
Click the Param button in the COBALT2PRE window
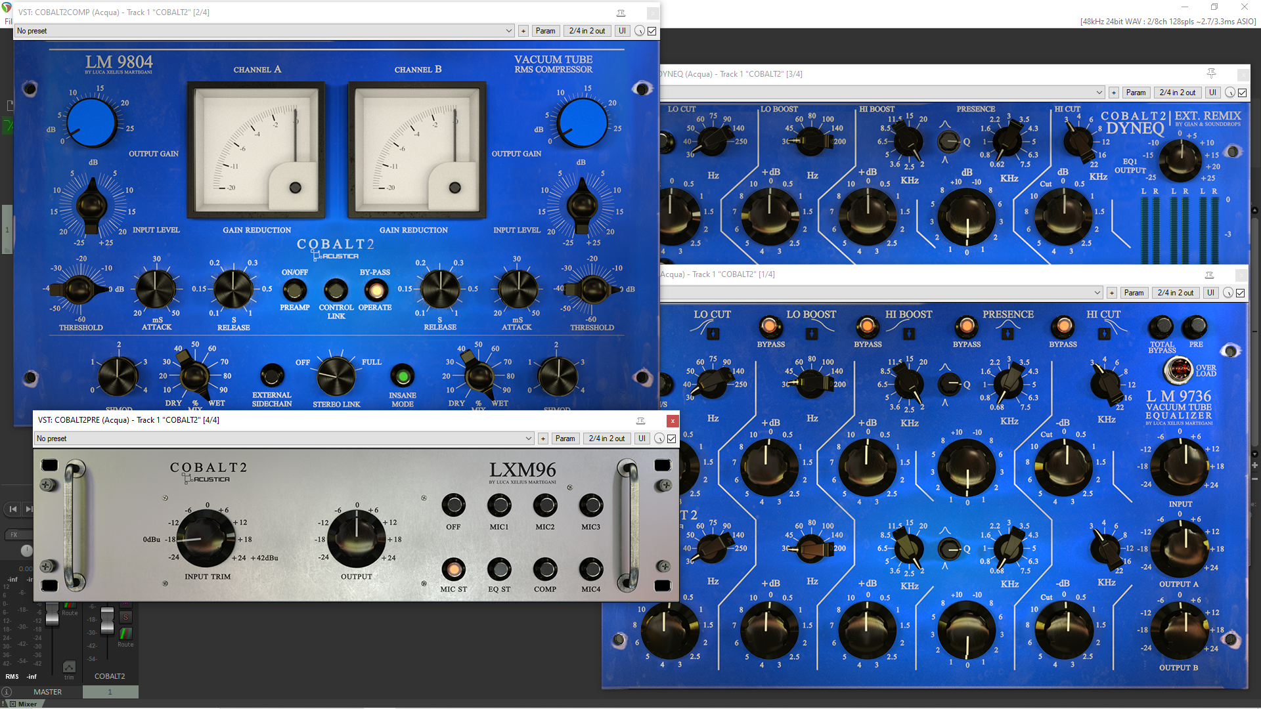click(x=565, y=439)
